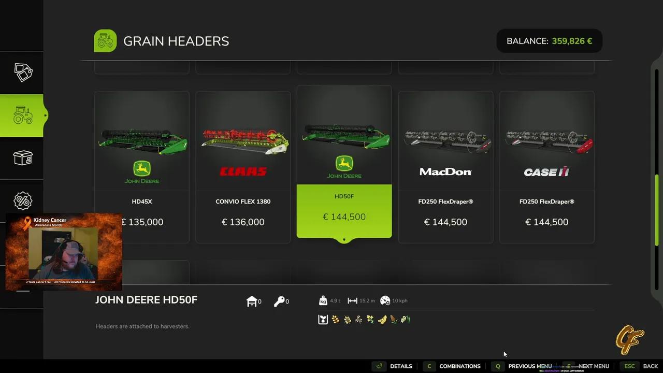Click the working width spec icon
Screen dimensions: 663x373
(x=352, y=300)
